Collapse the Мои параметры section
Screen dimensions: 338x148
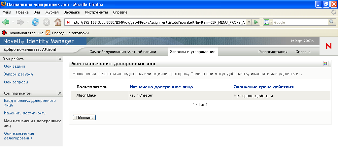60,93
